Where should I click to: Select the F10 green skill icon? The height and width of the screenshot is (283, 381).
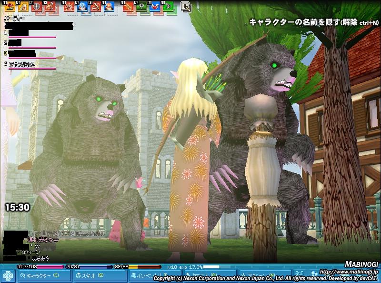point(141,7)
